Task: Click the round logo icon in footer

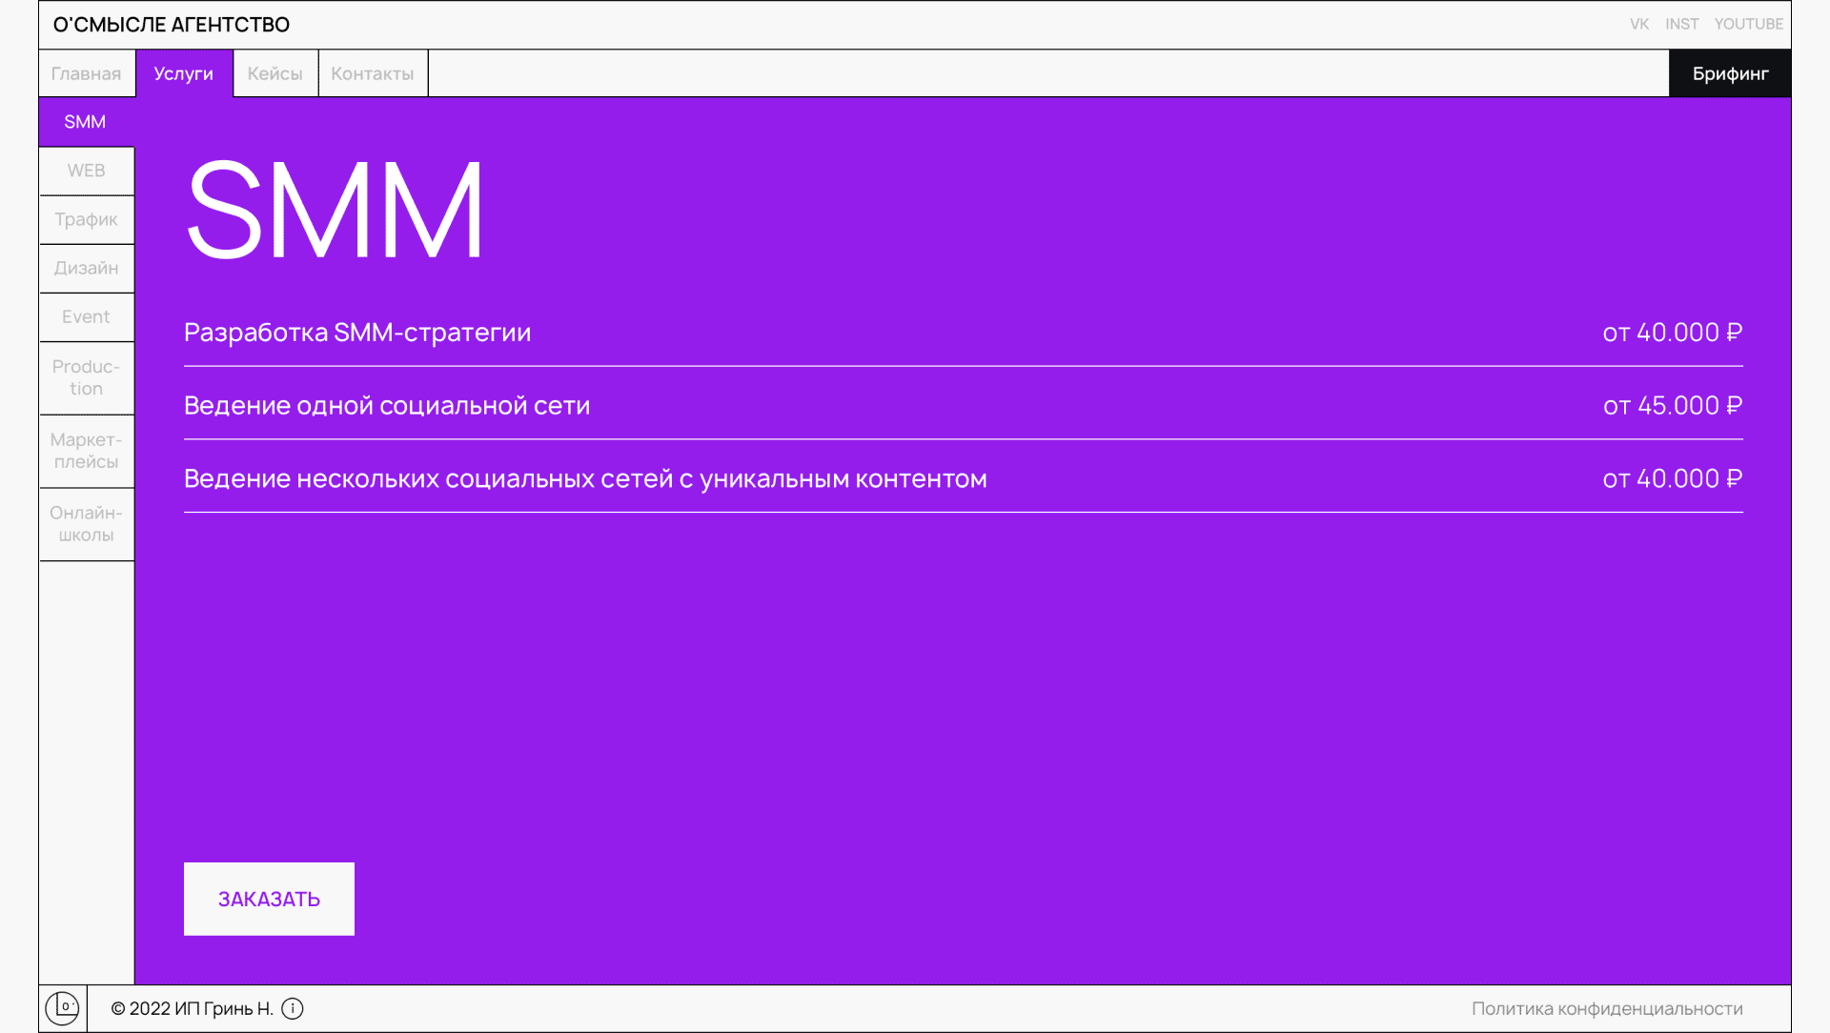Action: coord(62,1007)
